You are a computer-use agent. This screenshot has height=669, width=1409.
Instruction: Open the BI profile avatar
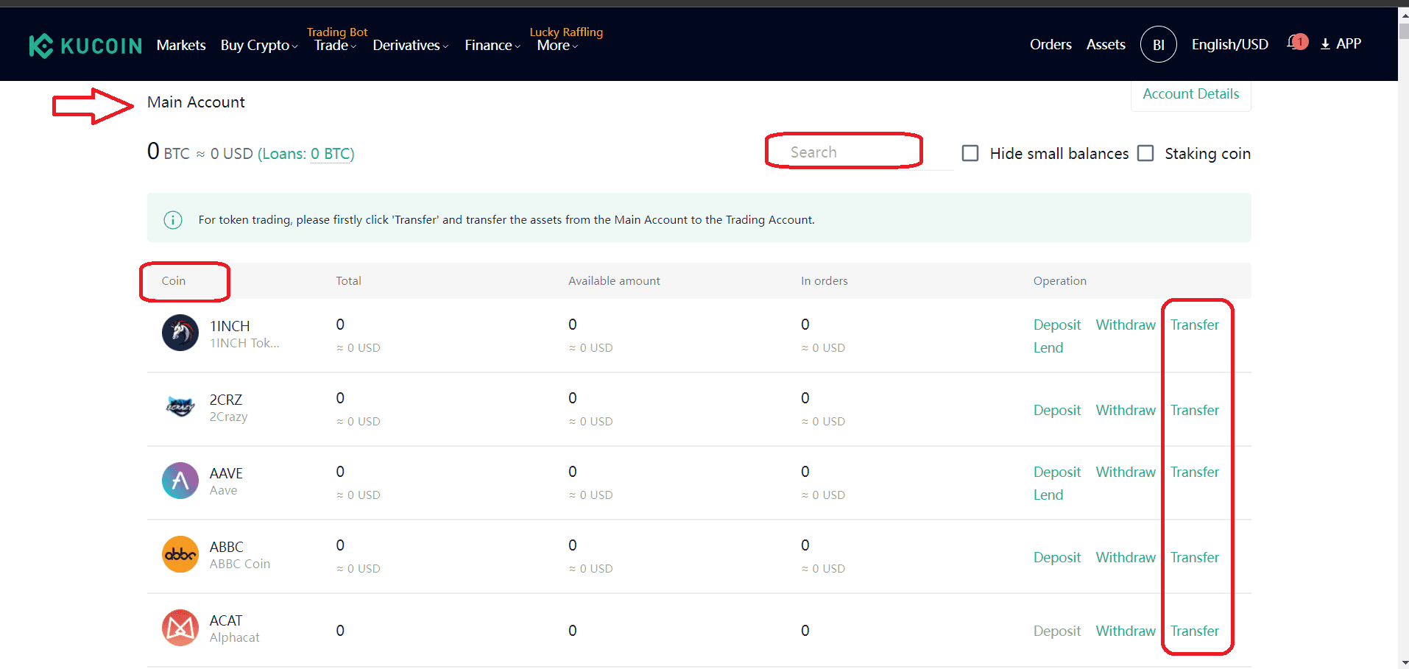[1158, 44]
